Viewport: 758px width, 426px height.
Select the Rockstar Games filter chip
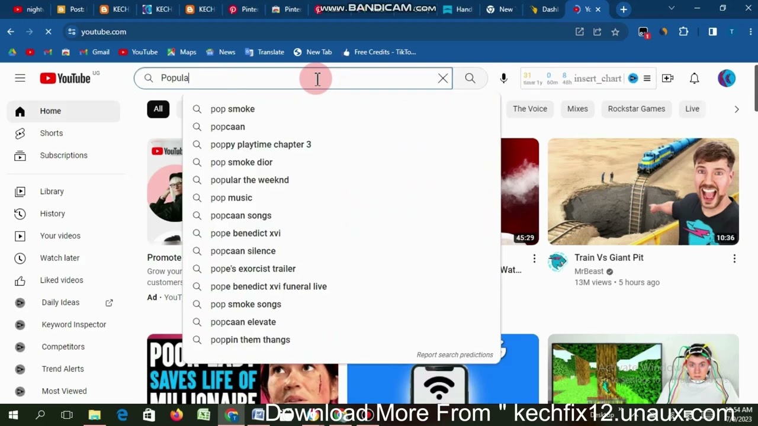coord(637,109)
